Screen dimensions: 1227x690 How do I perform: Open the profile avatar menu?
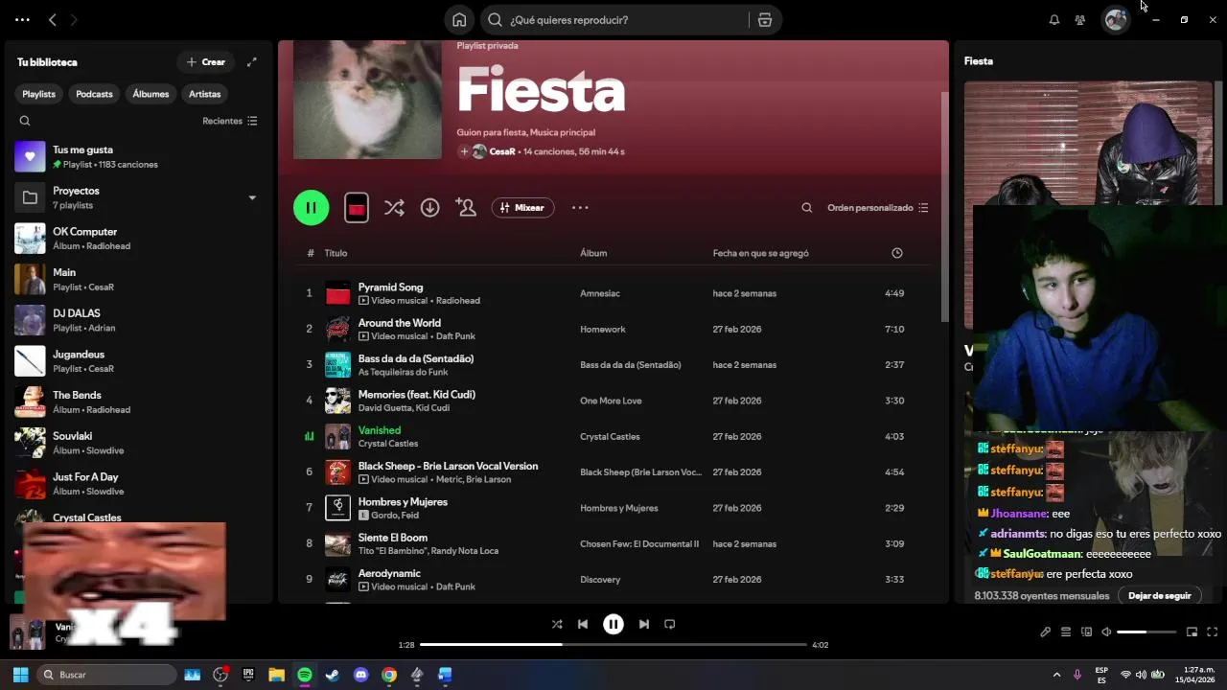tap(1116, 19)
